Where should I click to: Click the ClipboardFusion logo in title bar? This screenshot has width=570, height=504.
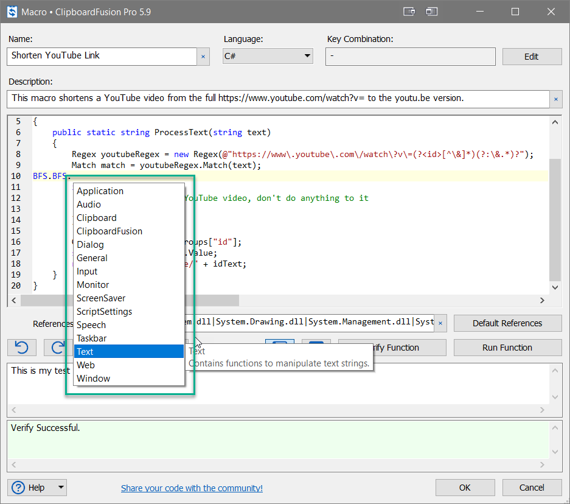tap(12, 12)
